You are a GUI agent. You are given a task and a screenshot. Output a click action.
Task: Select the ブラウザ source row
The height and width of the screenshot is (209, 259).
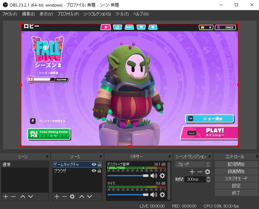click(77, 170)
